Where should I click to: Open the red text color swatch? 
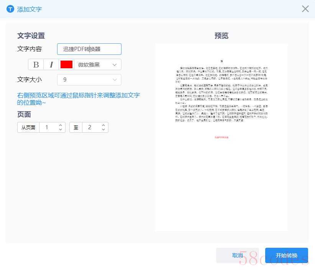(66, 64)
